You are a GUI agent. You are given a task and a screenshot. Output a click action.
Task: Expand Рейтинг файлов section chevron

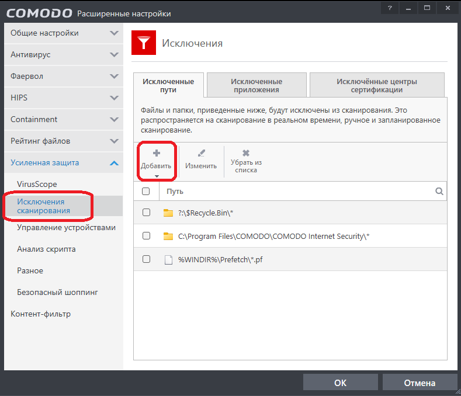click(x=114, y=141)
